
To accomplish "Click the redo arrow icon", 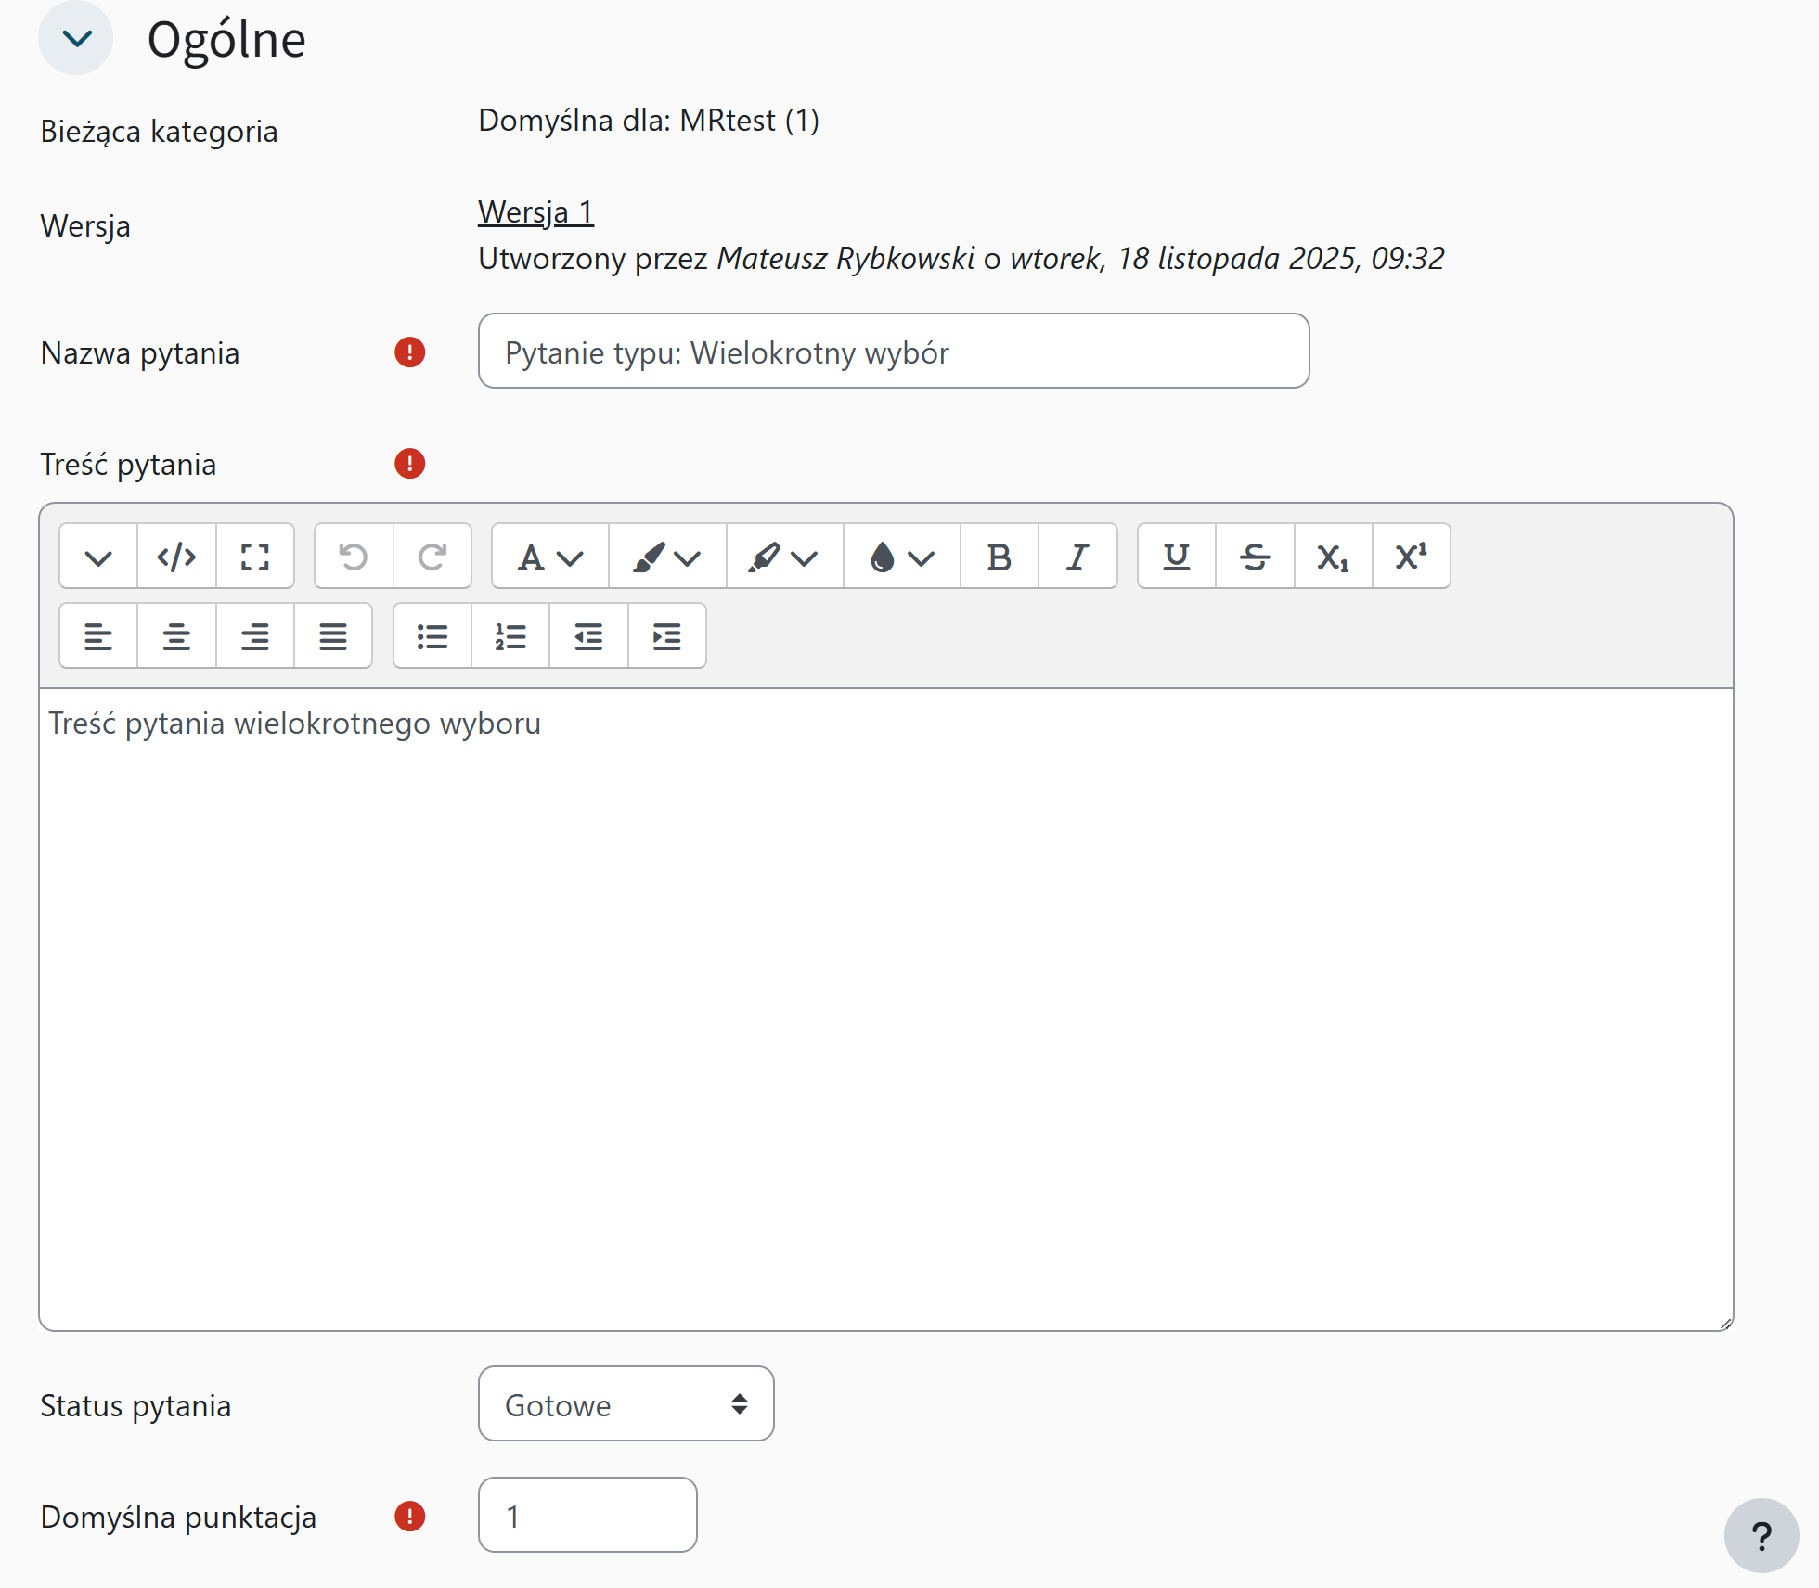I will (x=432, y=557).
